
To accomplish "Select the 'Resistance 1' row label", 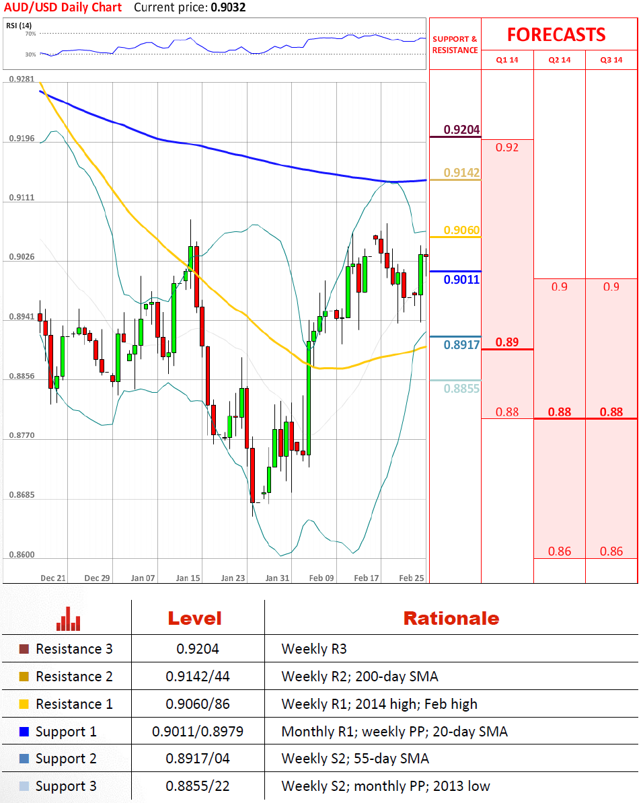I will 74,704.
